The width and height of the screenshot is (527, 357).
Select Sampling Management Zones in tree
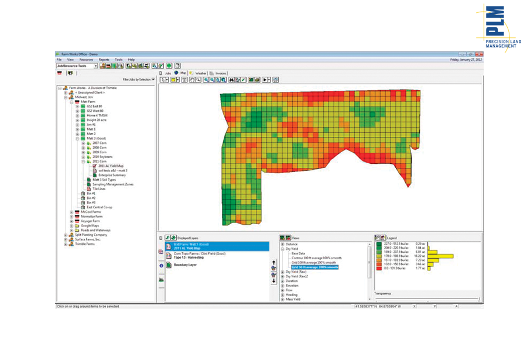pyautogui.click(x=113, y=184)
